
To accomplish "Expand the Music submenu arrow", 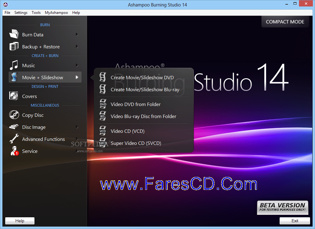I will (x=77, y=65).
